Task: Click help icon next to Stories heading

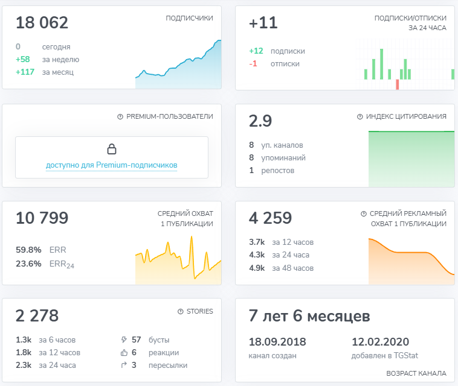Action: pos(180,311)
